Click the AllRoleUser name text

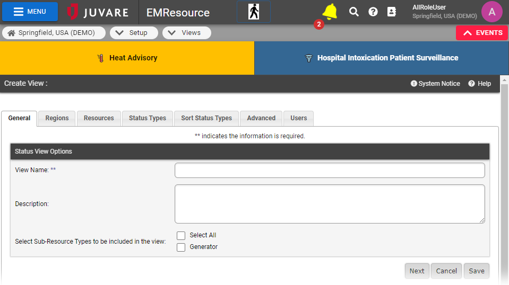(429, 7)
